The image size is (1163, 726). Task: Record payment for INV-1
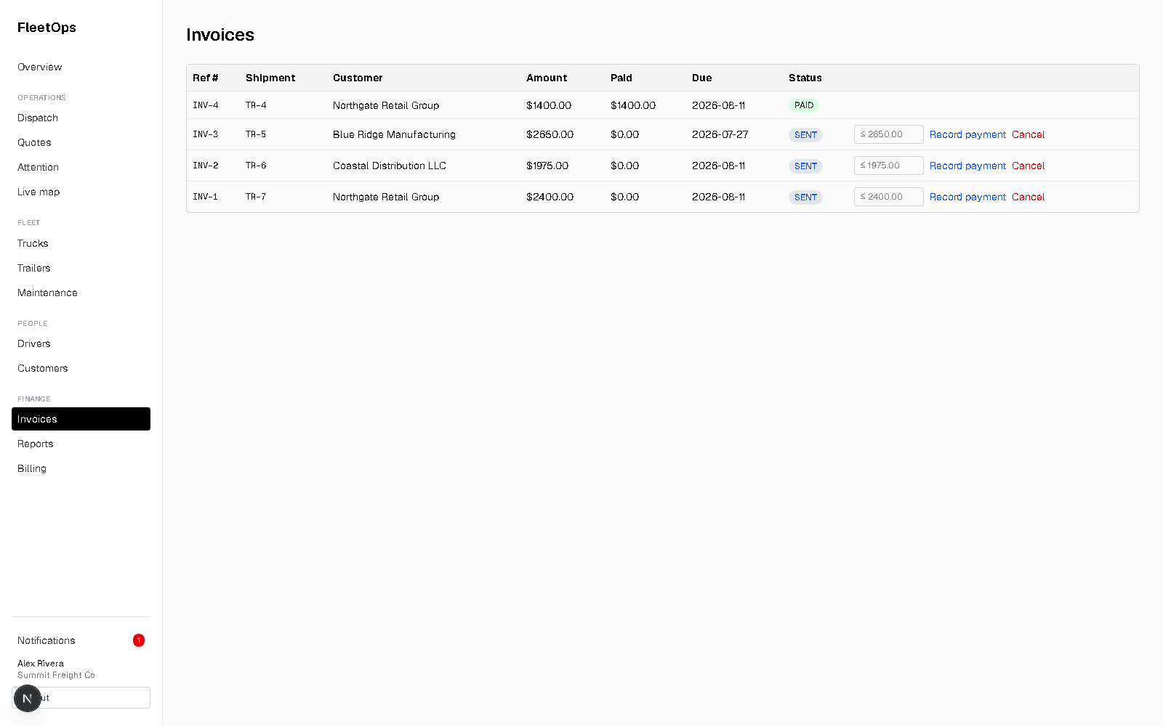(967, 197)
